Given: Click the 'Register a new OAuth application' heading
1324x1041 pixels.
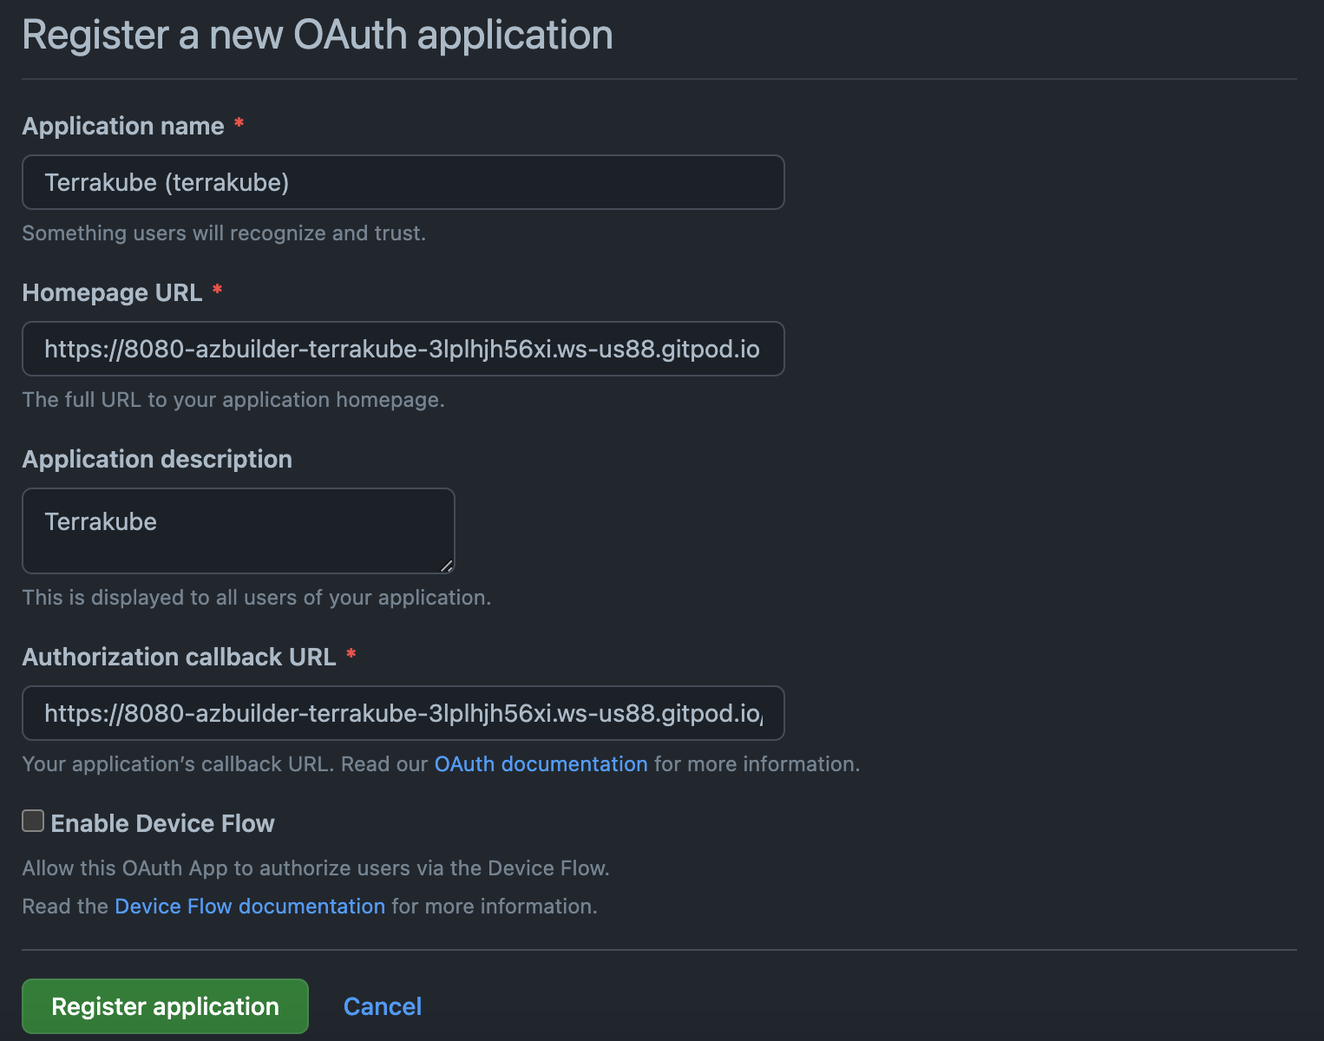Looking at the screenshot, I should click(x=318, y=36).
